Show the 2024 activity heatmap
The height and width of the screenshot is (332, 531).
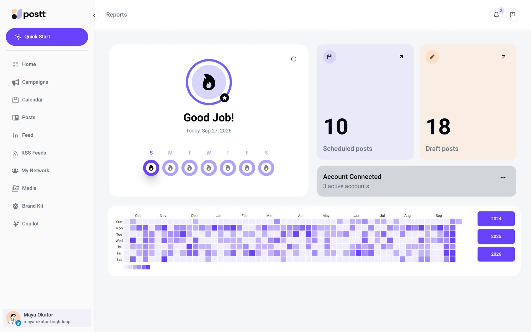pos(496,219)
